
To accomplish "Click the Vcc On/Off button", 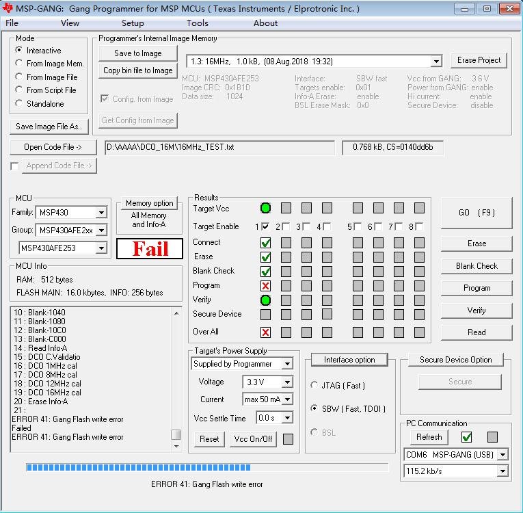I will 253,439.
